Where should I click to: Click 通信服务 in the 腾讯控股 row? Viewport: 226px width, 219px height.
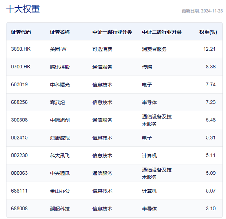pyautogui.click(x=102, y=67)
